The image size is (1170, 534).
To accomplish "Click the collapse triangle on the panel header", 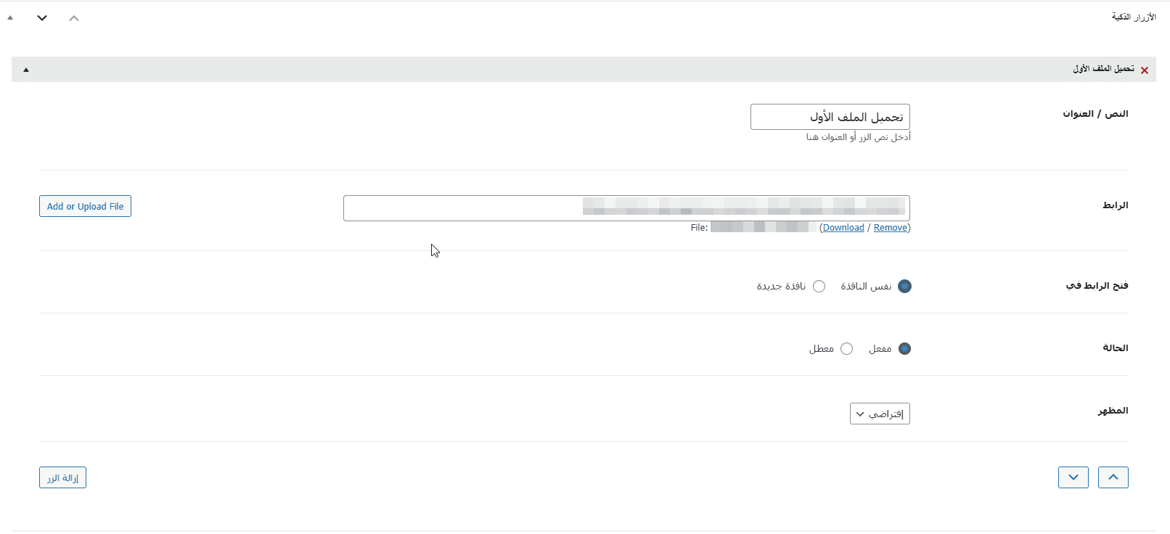I will pyautogui.click(x=26, y=70).
